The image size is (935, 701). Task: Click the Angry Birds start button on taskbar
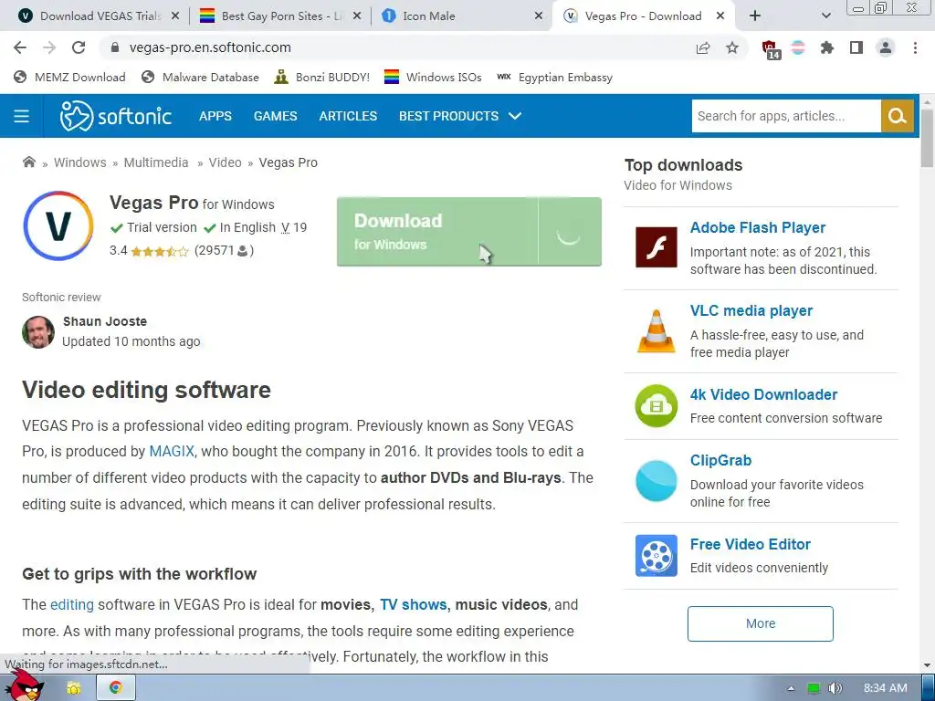click(x=23, y=686)
